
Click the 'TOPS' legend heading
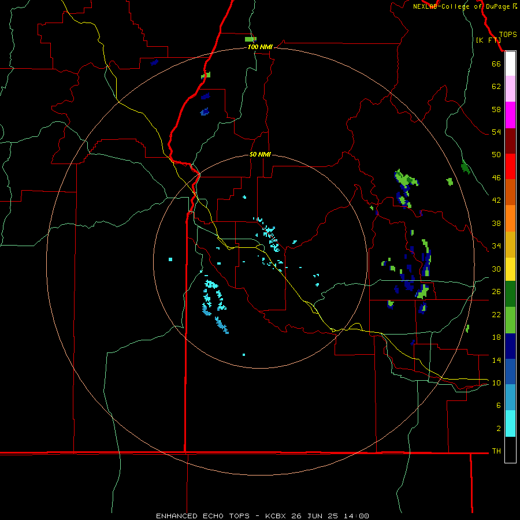click(508, 35)
